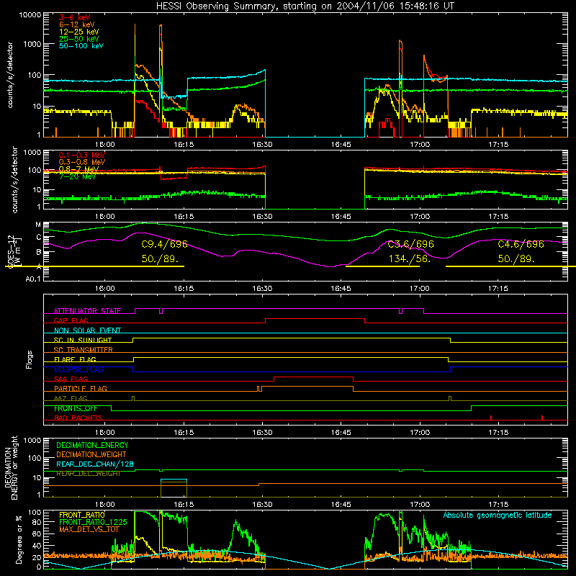Image resolution: width=576 pixels, height=576 pixels.
Task: Click the 25-50 keV legend label
Action: pyautogui.click(x=79, y=39)
